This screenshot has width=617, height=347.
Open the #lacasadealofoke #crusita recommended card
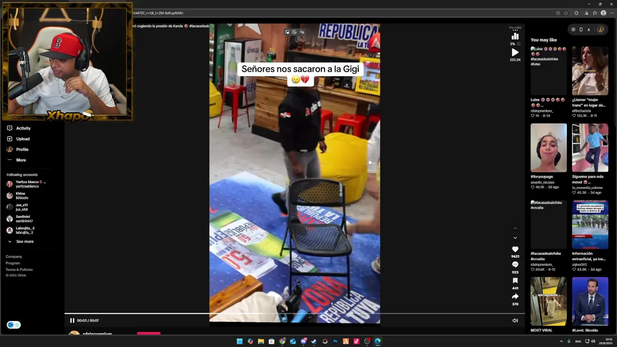tap(549, 225)
